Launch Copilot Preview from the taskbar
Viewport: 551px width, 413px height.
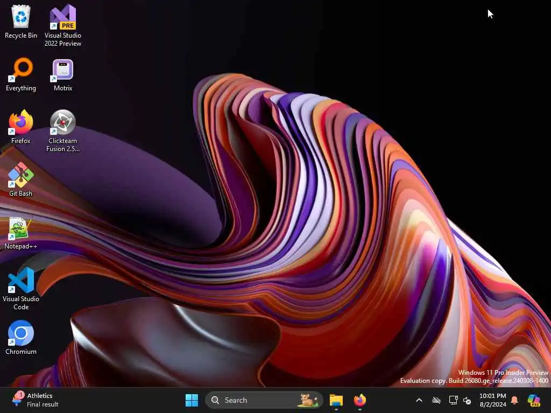pyautogui.click(x=534, y=400)
